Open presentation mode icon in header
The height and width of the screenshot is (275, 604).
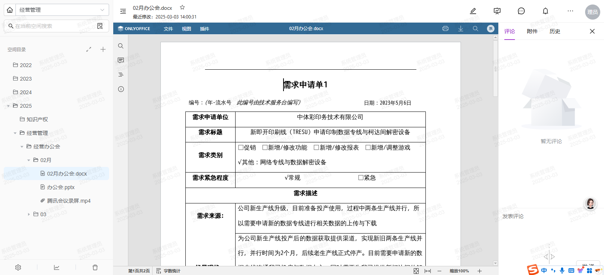coord(497,11)
